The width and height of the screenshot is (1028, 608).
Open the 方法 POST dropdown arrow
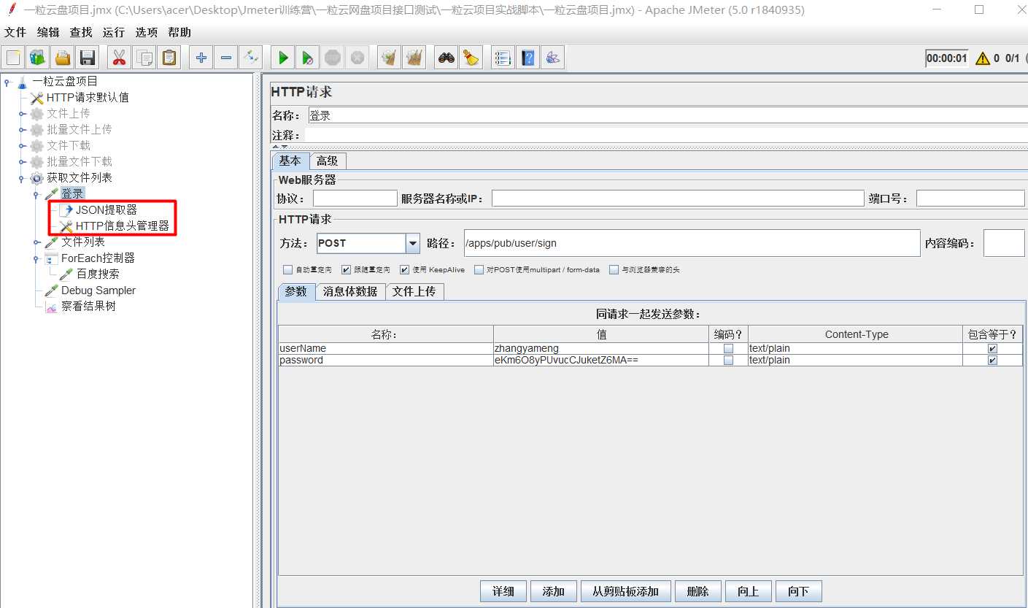[x=413, y=243]
